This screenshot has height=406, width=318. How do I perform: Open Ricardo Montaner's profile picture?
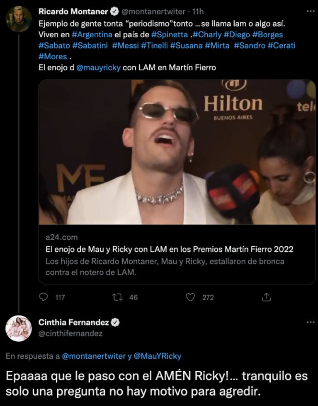pos(19,19)
